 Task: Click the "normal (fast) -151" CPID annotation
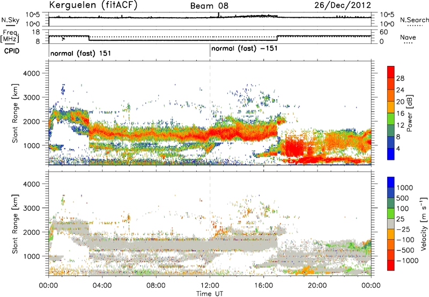tap(245, 49)
